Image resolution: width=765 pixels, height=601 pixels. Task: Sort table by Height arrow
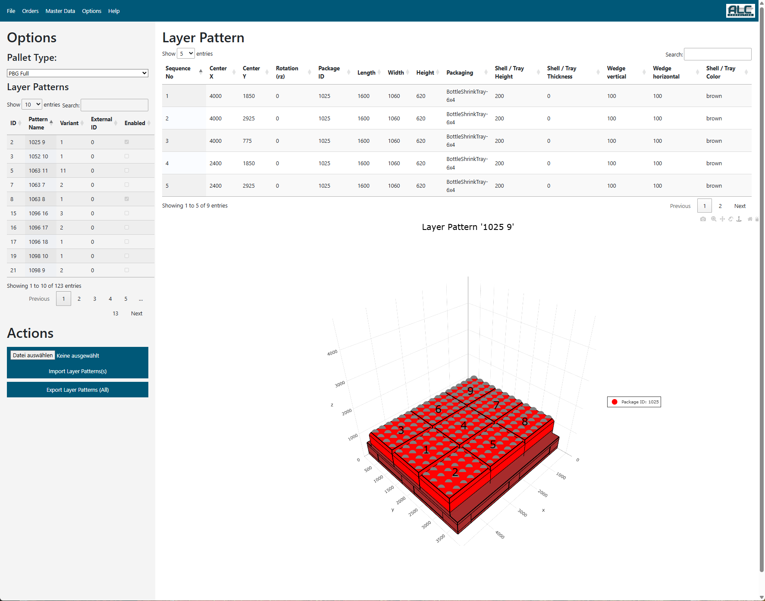(438, 72)
